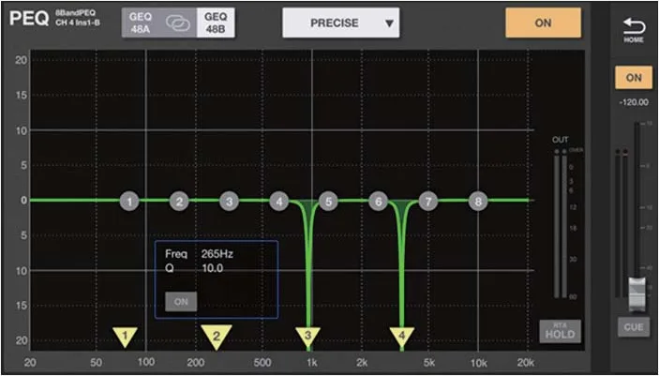This screenshot has height=376, width=659.
Task: Click the 8BandPEQ CH 4 label
Action: pyautogui.click(x=78, y=18)
